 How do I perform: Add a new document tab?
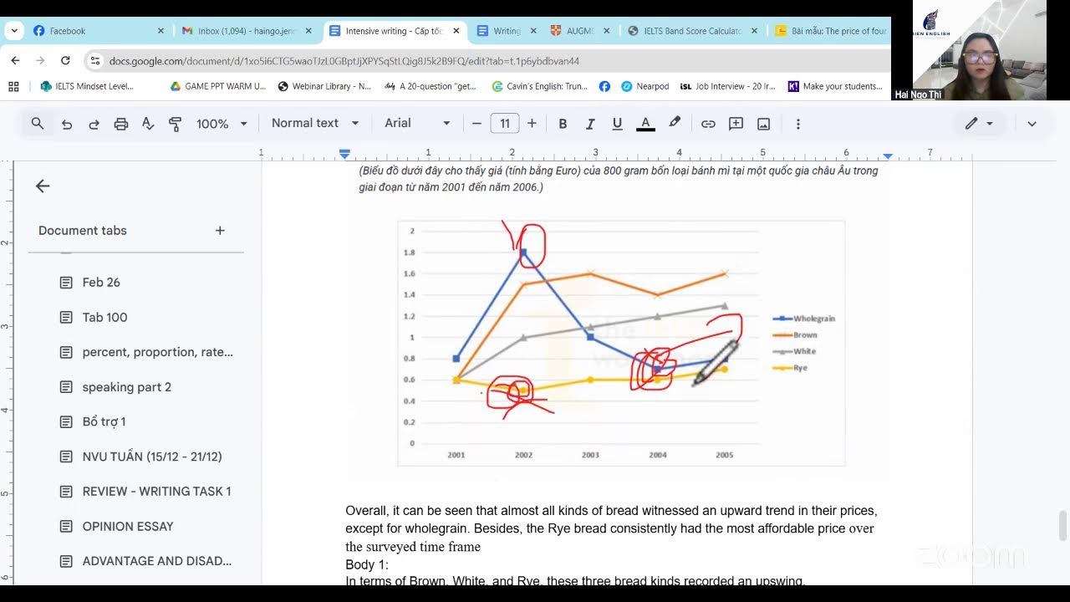click(x=220, y=231)
